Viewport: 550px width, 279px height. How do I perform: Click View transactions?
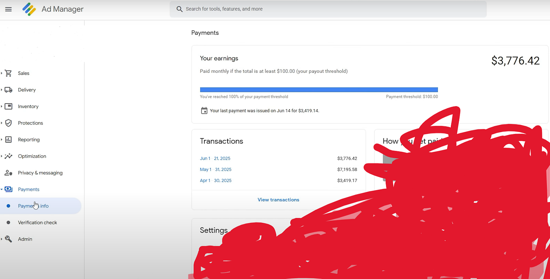point(278,199)
